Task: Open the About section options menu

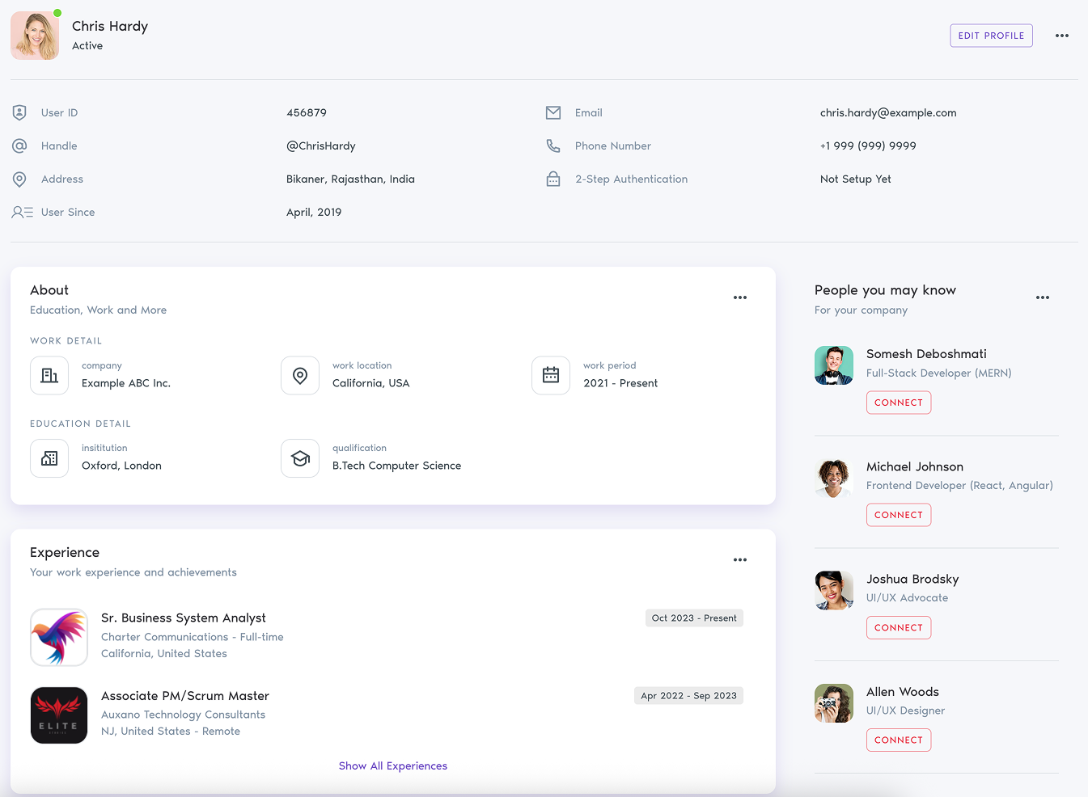Action: [739, 297]
